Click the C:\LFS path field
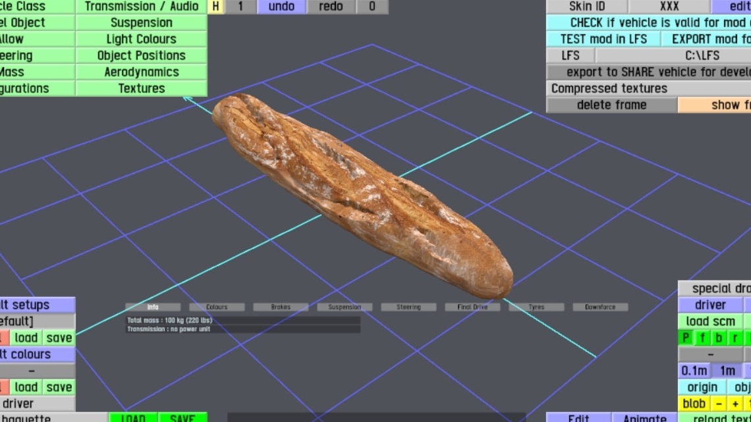751x422 pixels. coord(673,55)
